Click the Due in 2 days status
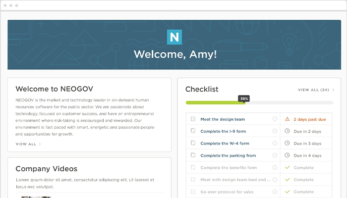Screen dimensions: 347x198 [x=307, y=132]
